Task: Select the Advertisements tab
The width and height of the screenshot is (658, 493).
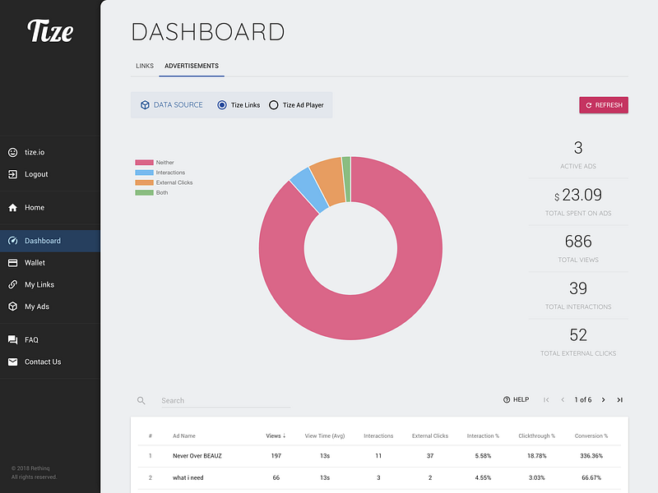Action: [192, 66]
